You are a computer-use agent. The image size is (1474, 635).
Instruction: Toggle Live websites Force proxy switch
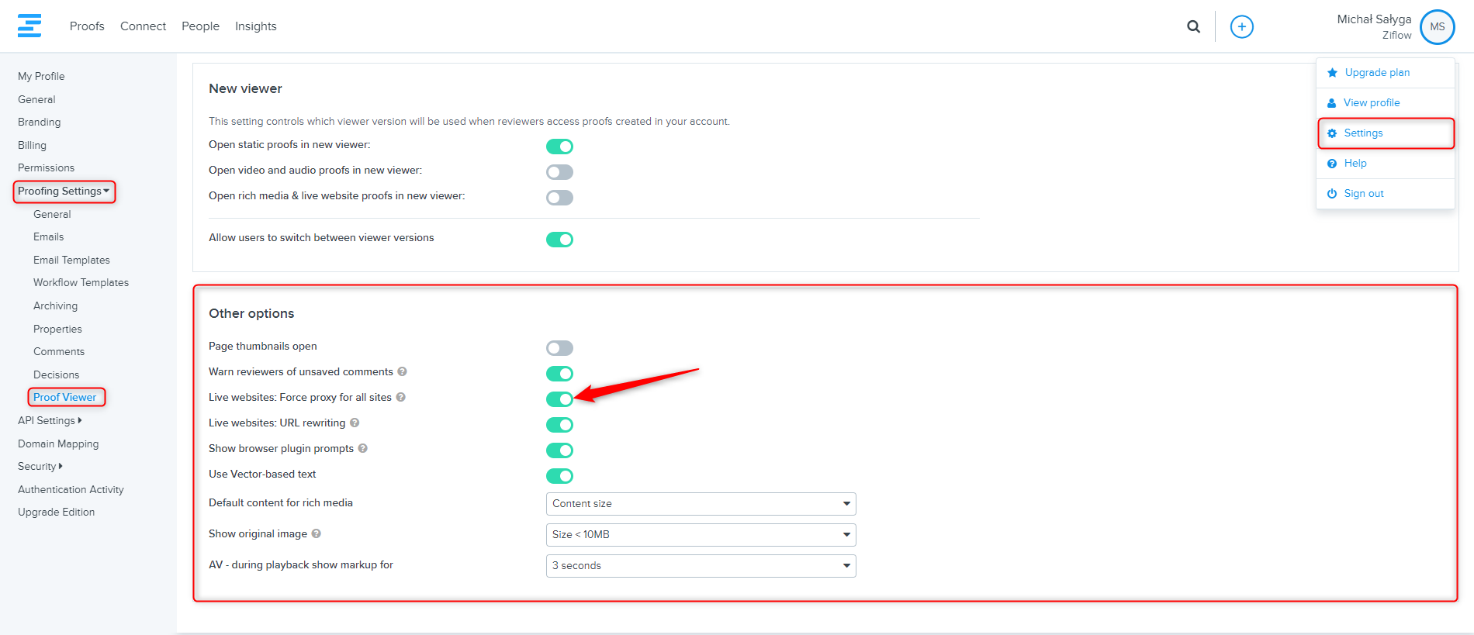click(559, 399)
